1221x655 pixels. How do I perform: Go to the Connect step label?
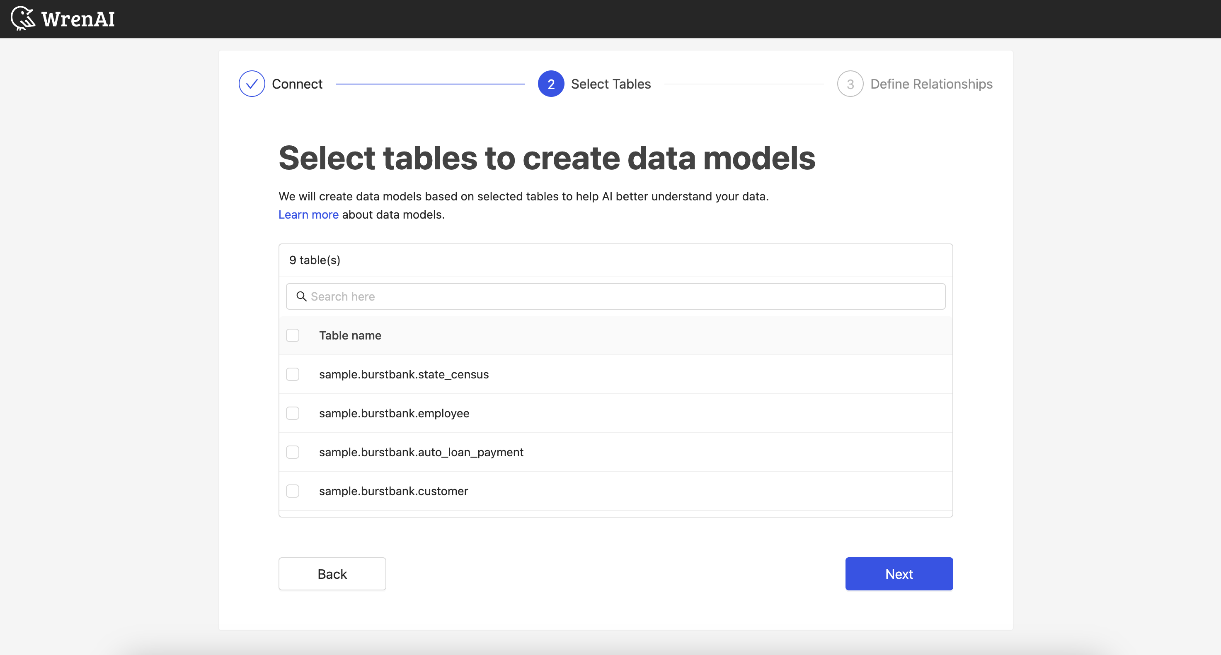coord(297,84)
